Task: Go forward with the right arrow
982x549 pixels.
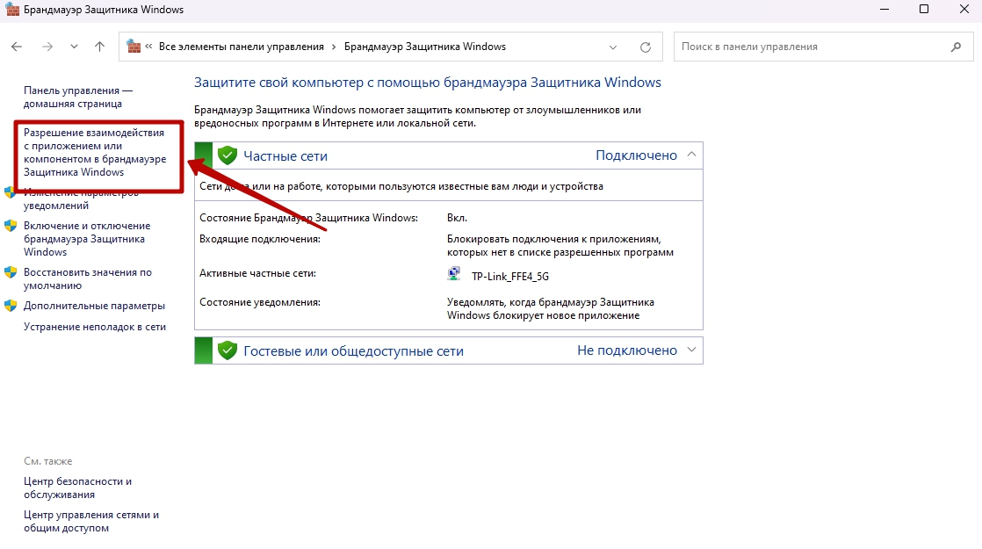Action: point(47,47)
